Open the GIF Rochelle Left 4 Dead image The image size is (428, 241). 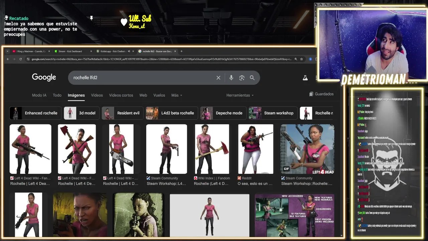[307, 149]
